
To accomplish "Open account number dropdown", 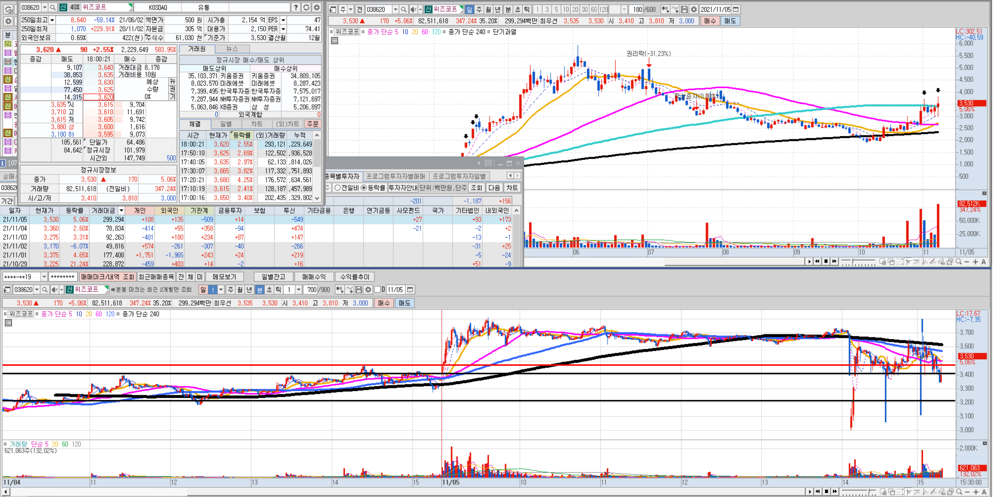I will point(44,277).
